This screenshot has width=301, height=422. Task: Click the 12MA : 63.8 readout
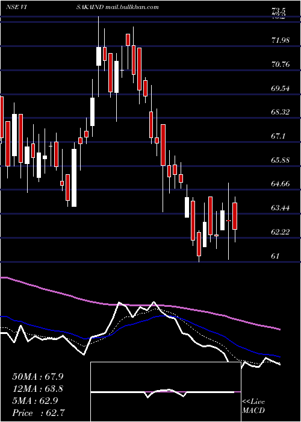pyautogui.click(x=38, y=389)
